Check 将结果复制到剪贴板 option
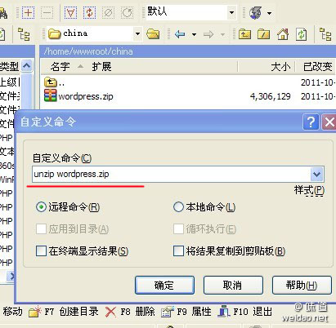 [178, 250]
